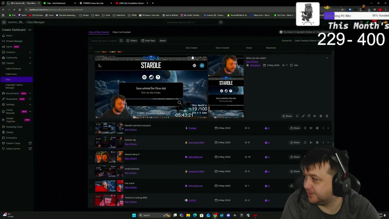389x219 pixels.
Task: Click the clip search magnifier button
Action: click(x=121, y=41)
